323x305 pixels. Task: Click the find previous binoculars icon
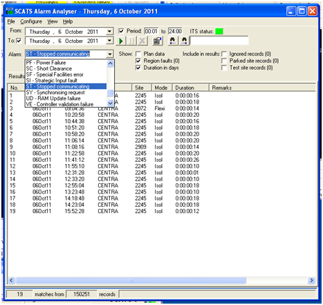[172, 41]
